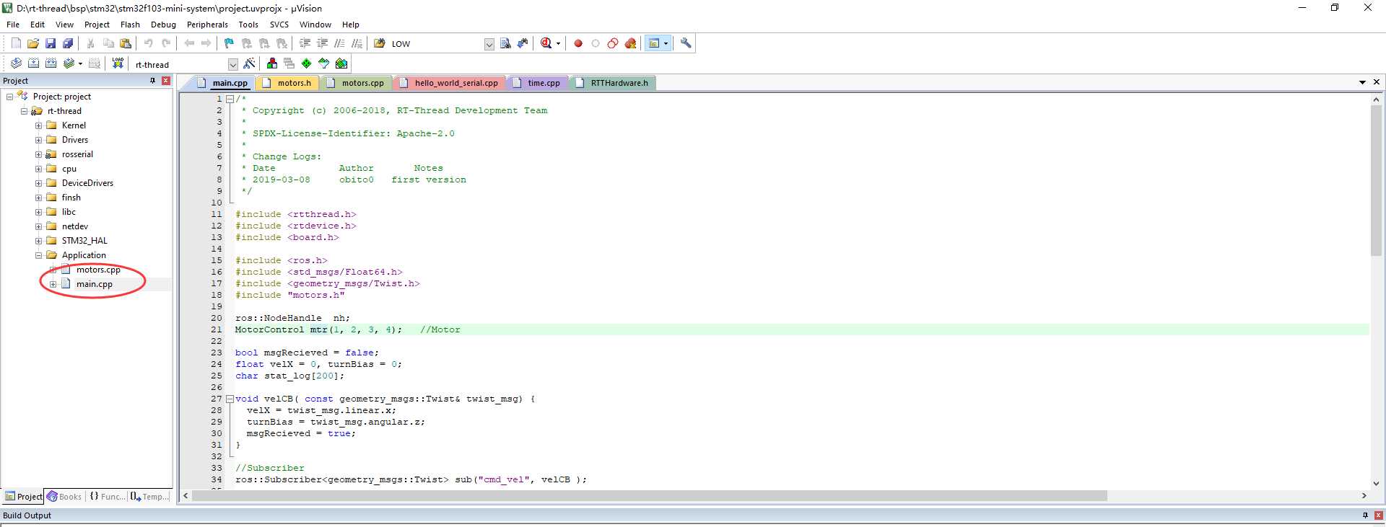
Task: Click the Save All icon
Action: click(x=68, y=43)
